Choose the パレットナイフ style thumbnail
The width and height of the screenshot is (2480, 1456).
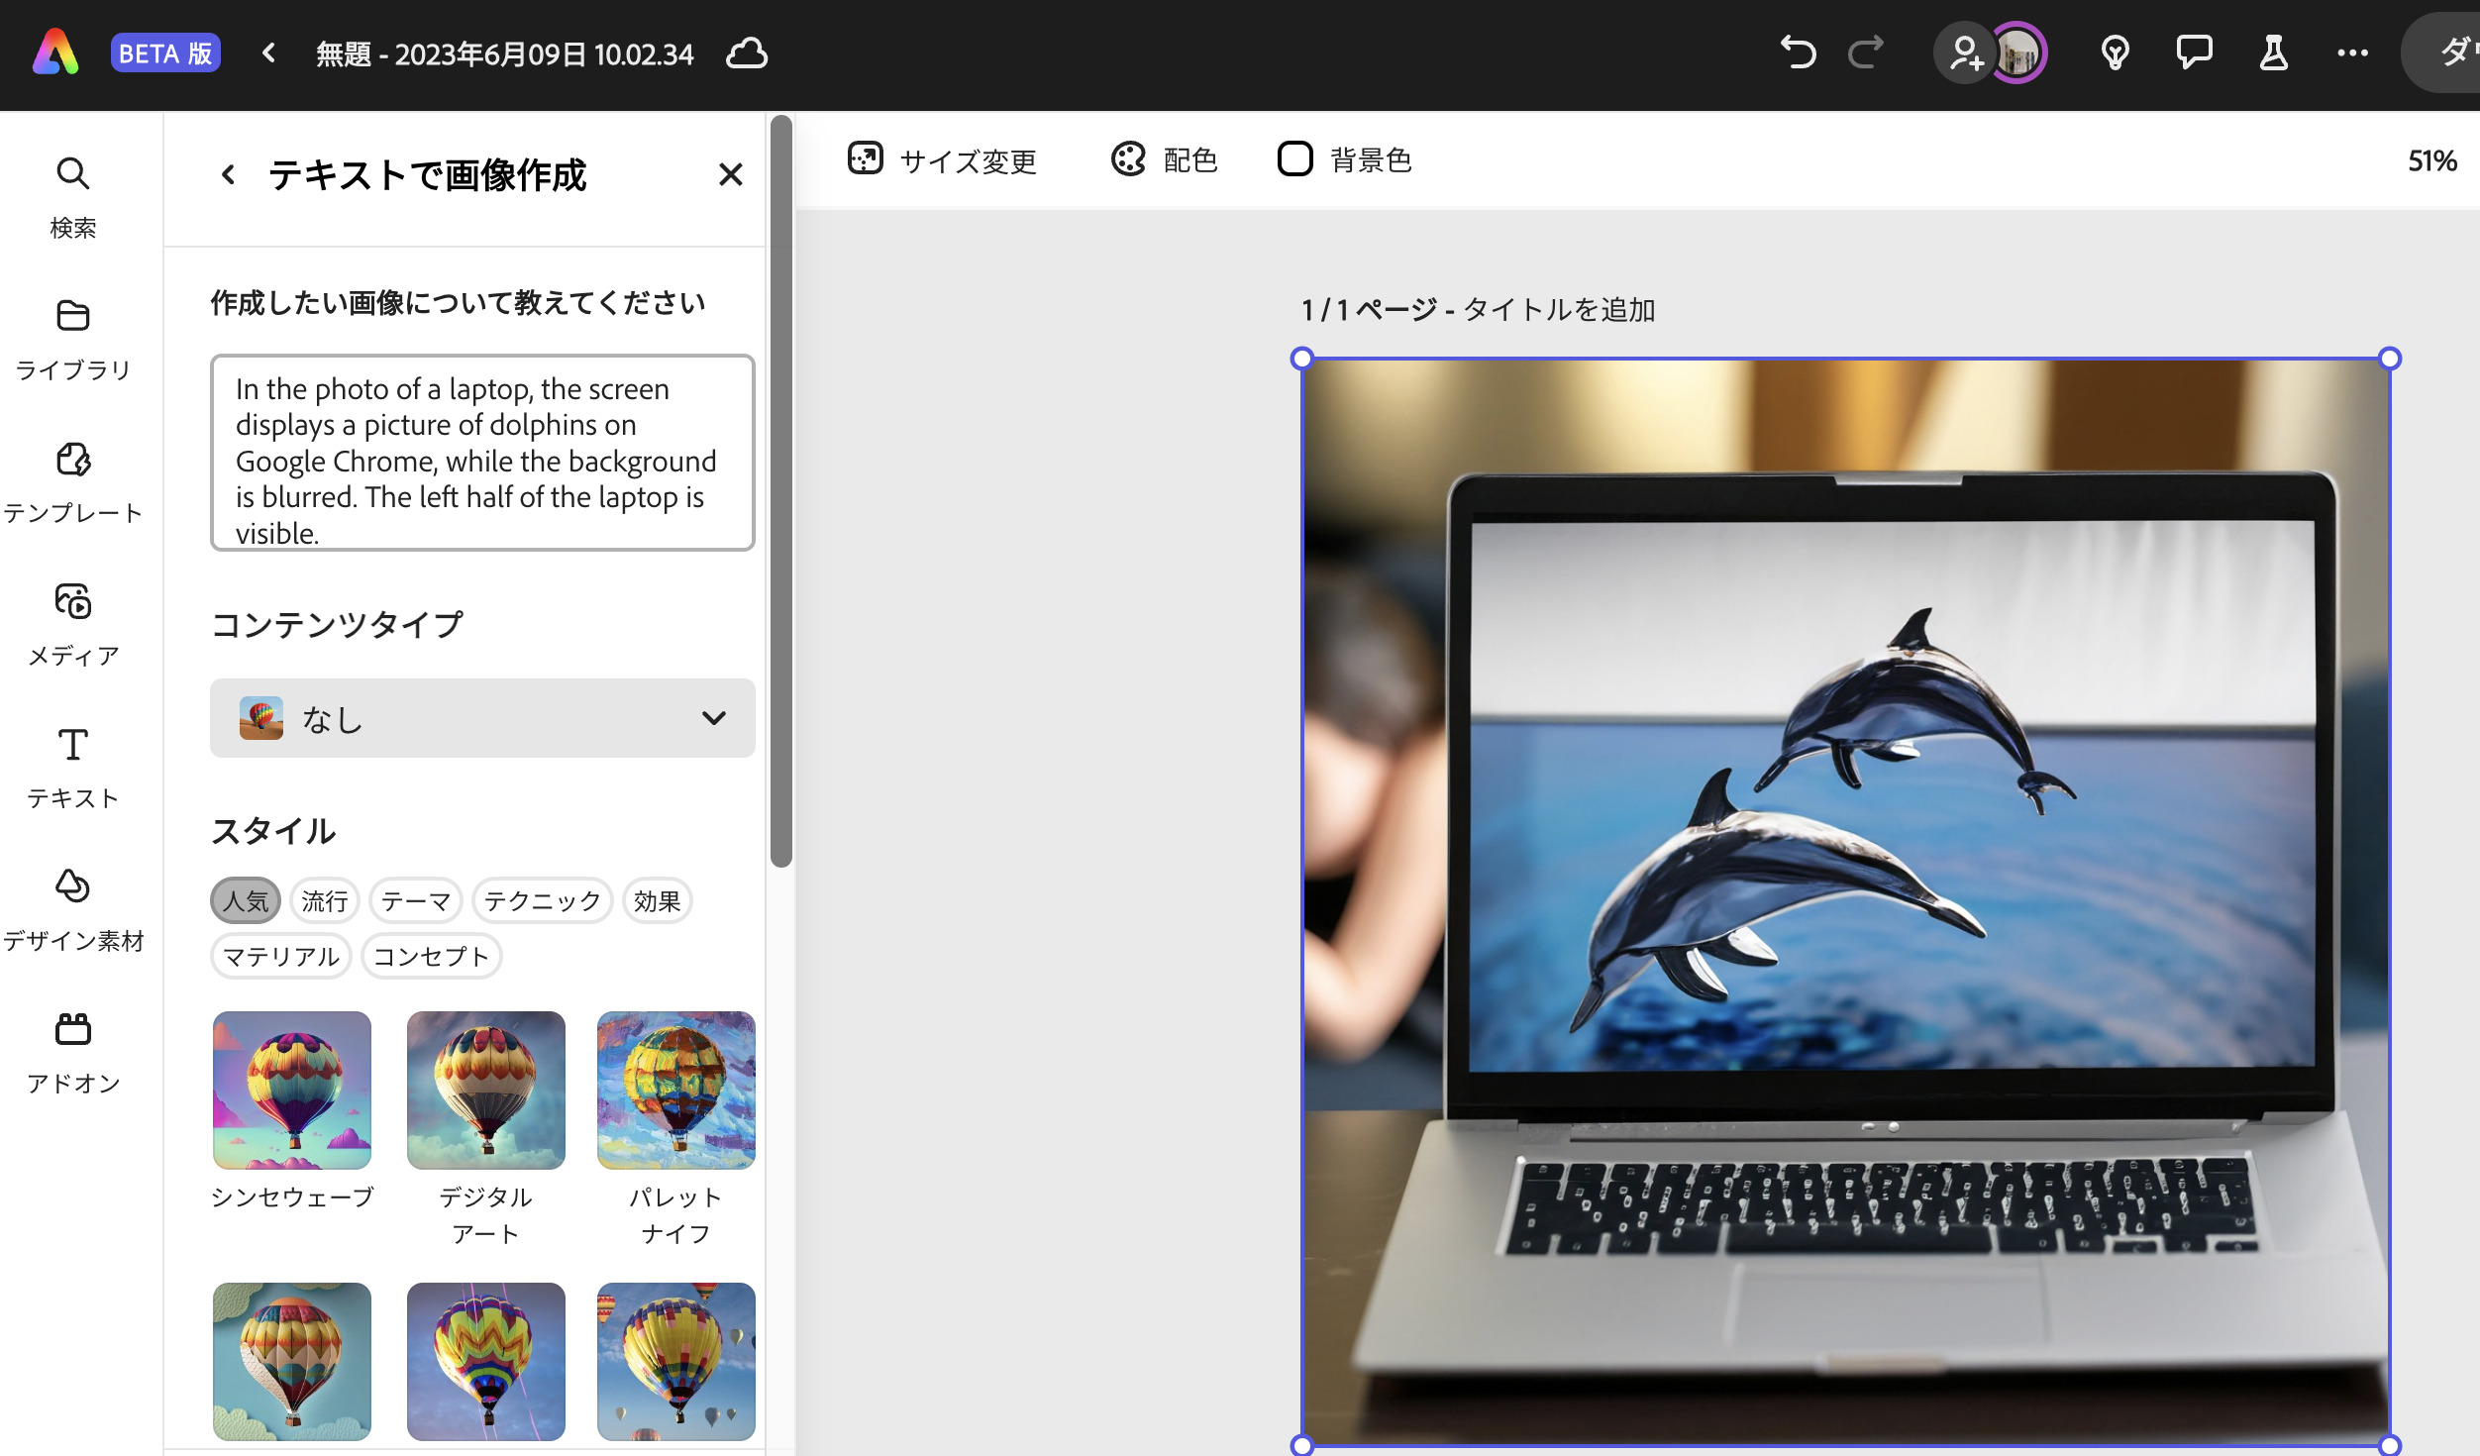pyautogui.click(x=676, y=1091)
